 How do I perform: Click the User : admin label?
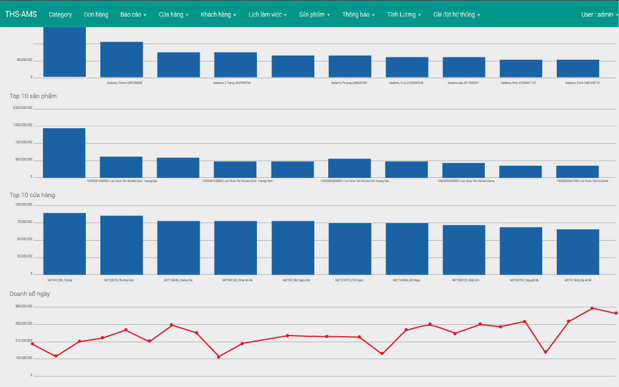click(x=597, y=14)
